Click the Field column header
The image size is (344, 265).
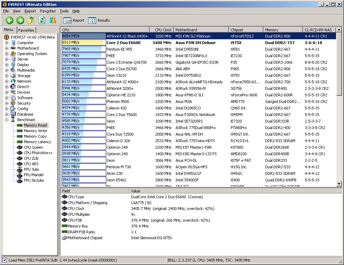click(94, 191)
